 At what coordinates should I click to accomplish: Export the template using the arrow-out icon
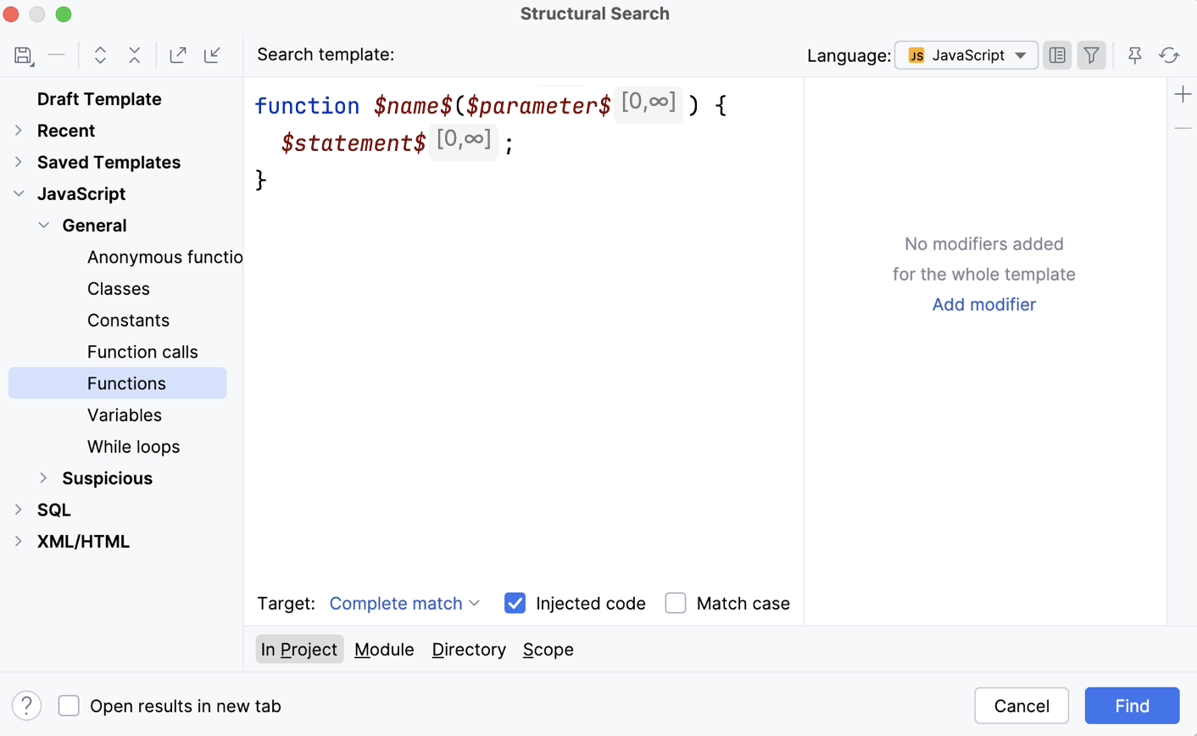[177, 54]
